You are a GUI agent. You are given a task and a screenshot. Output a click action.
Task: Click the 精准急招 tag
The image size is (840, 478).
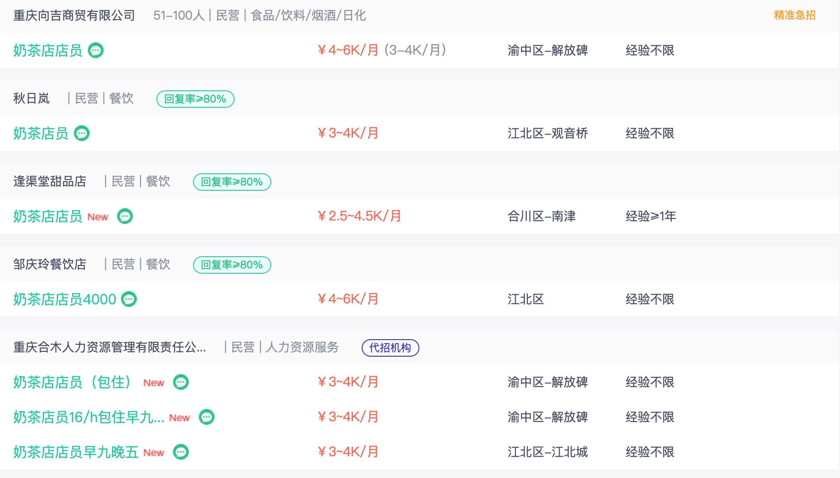(795, 15)
